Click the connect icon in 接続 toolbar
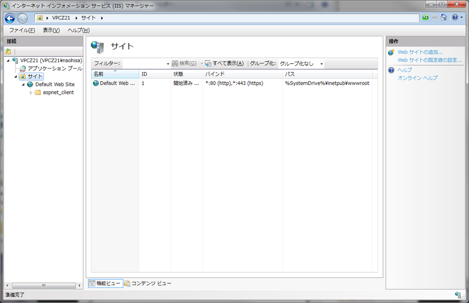Image resolution: width=469 pixels, height=303 pixels. click(x=8, y=51)
